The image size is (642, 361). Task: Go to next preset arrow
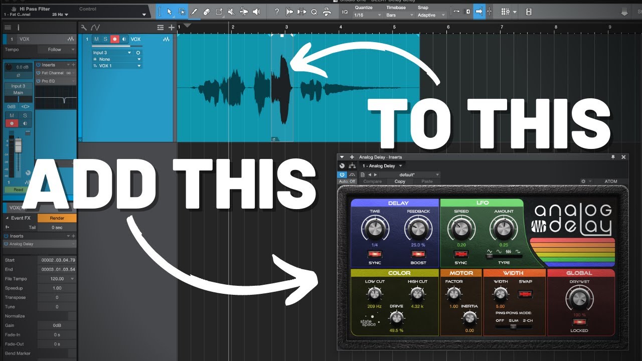tap(376, 174)
